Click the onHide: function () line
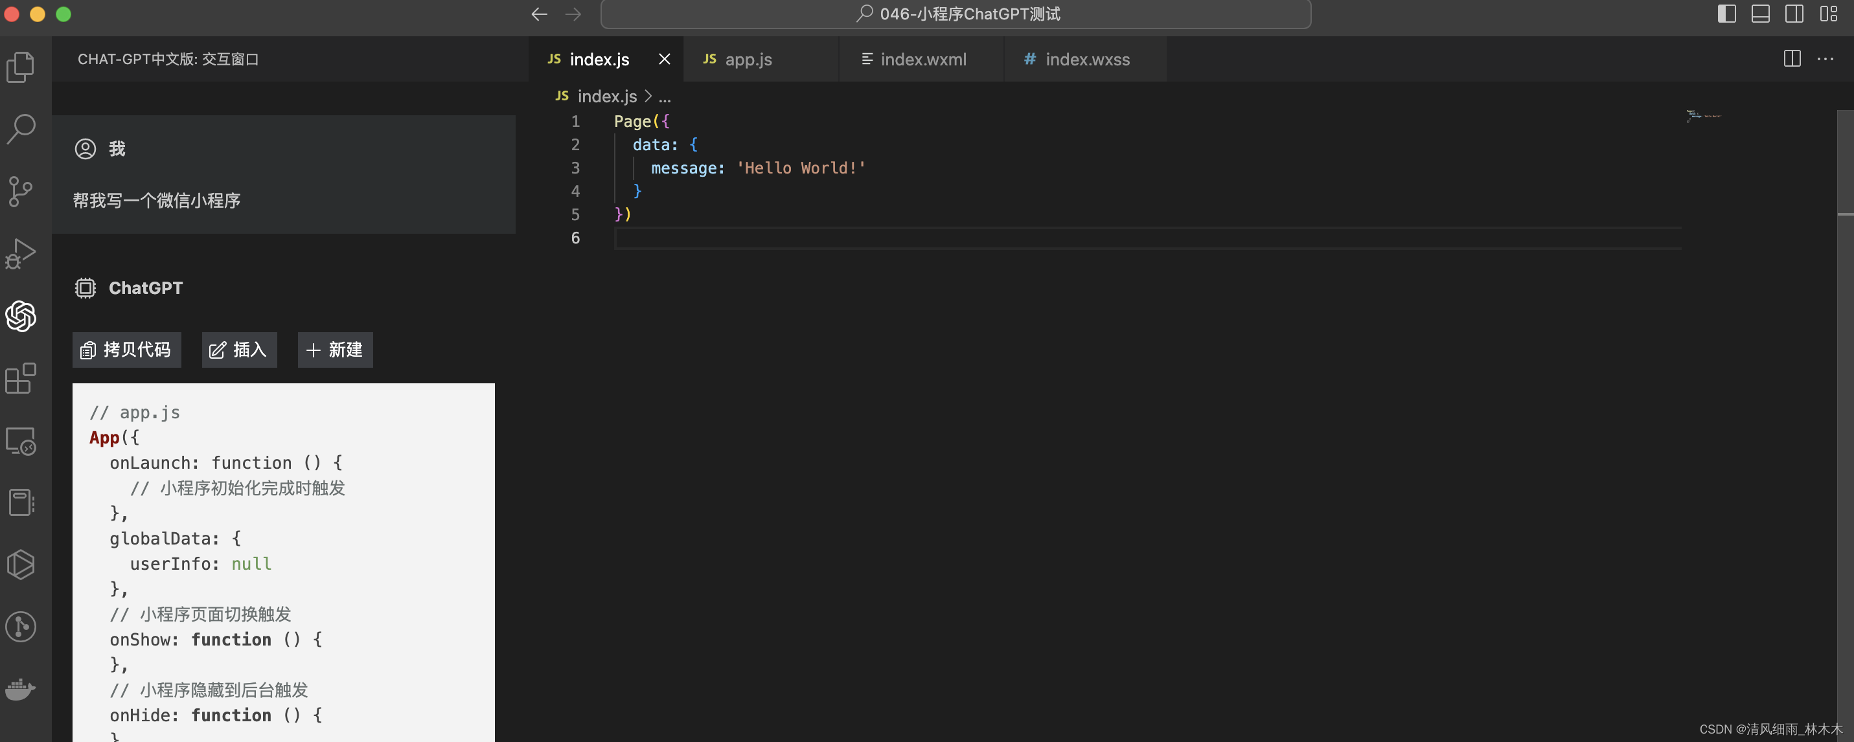 [x=216, y=715]
